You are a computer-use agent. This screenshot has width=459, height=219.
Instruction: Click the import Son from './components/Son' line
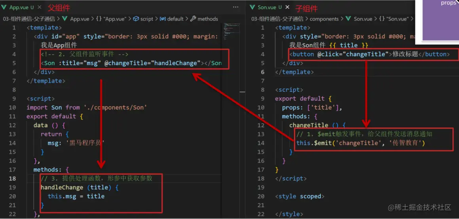point(87,108)
